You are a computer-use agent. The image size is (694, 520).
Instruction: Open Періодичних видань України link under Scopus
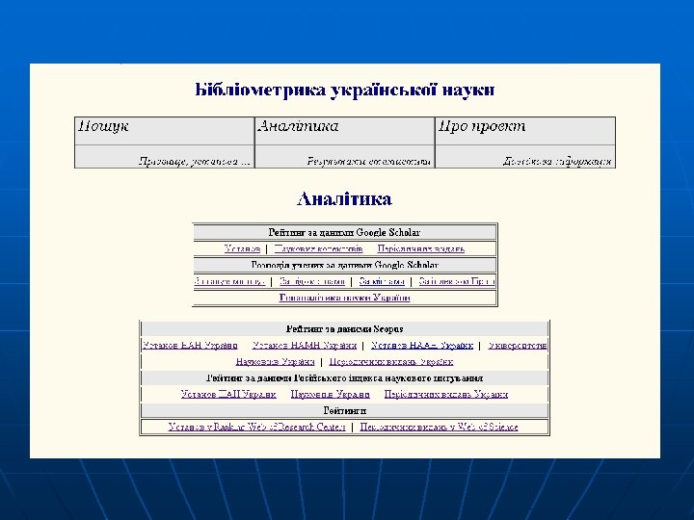point(391,362)
